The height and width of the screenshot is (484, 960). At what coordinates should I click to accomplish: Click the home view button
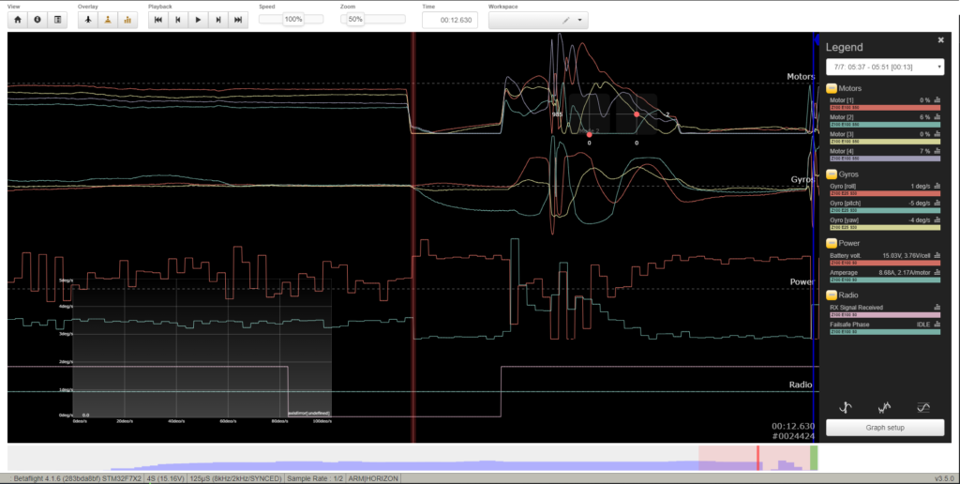pos(18,20)
